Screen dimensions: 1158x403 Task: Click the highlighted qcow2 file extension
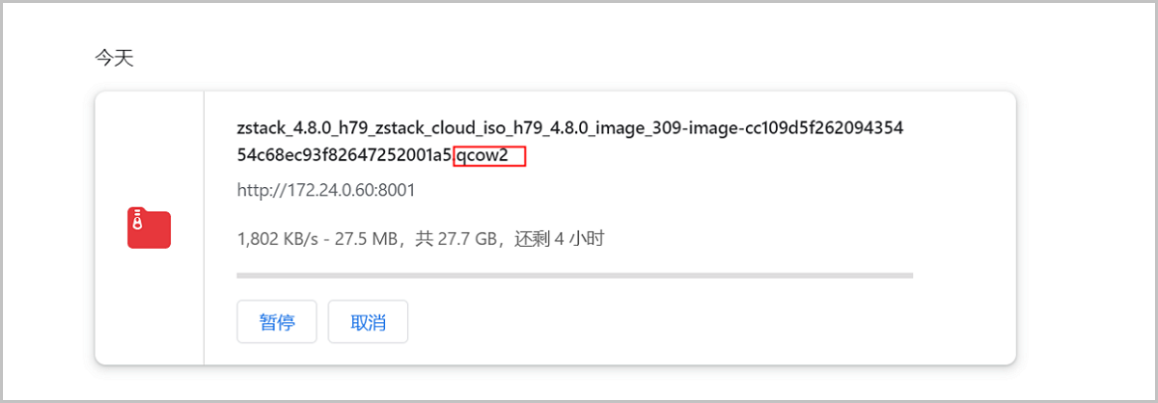point(488,155)
